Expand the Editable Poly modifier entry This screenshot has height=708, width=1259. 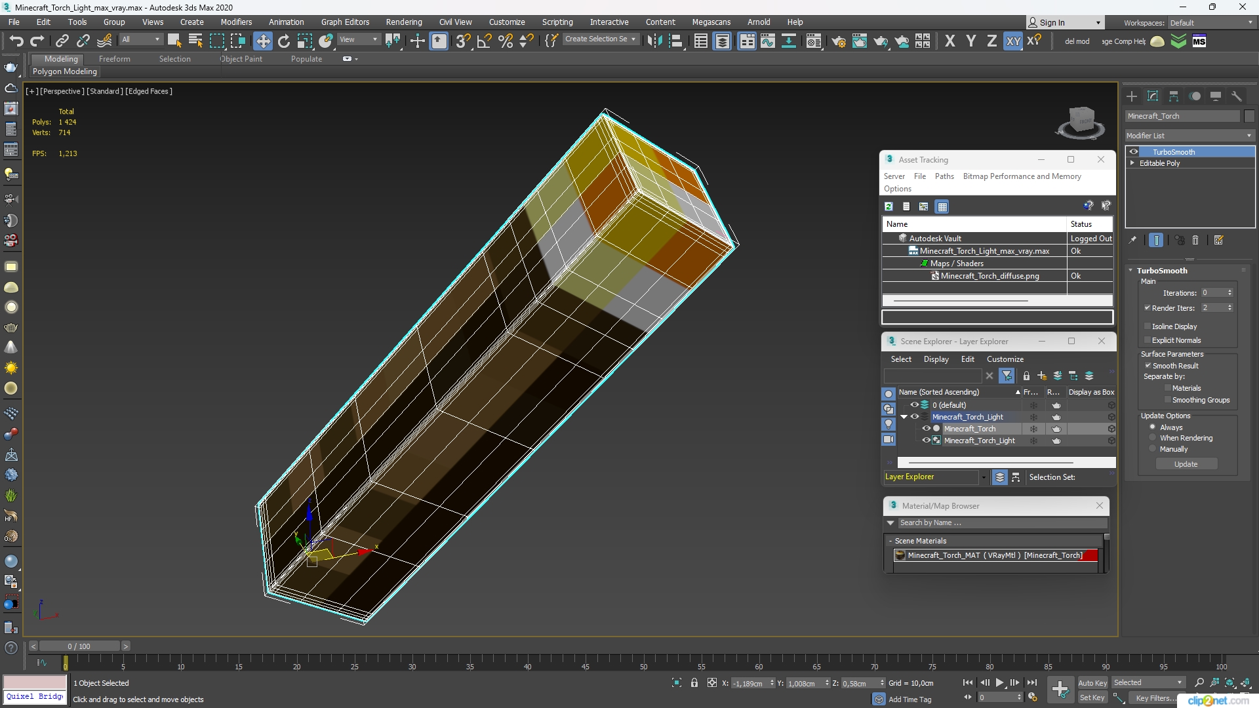point(1132,163)
